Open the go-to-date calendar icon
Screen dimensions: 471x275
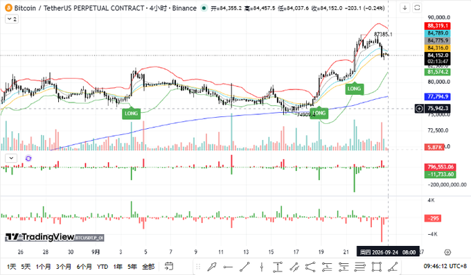tap(169, 266)
